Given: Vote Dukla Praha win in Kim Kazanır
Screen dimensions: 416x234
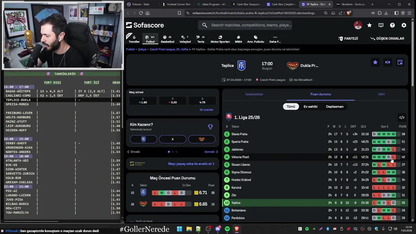Looking at the screenshot, I should tap(201, 139).
